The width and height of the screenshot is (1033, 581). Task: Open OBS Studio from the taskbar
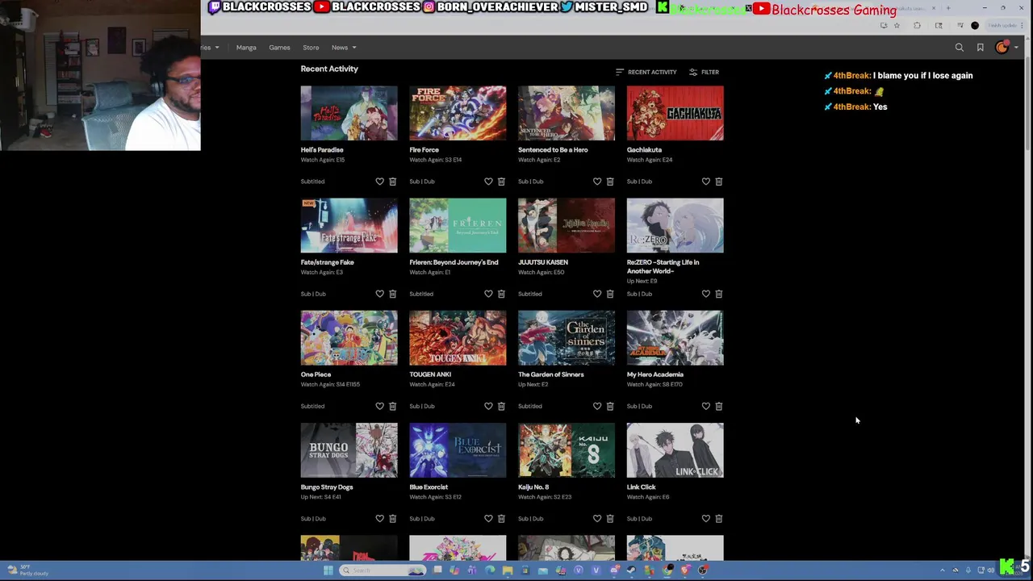tap(703, 571)
